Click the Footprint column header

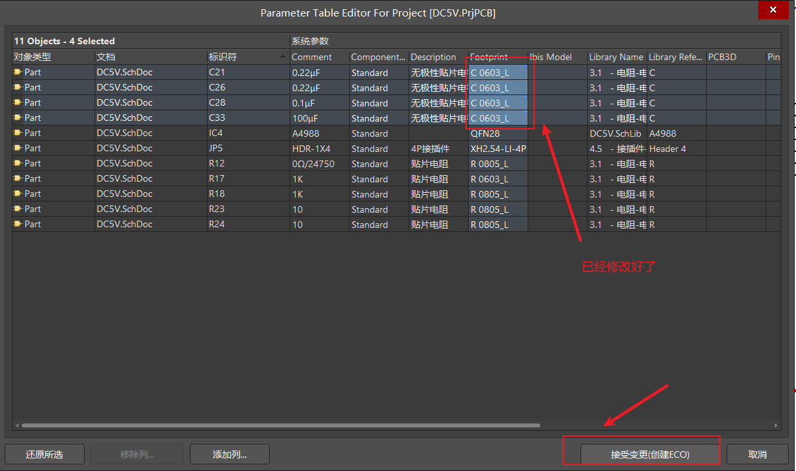click(498, 57)
